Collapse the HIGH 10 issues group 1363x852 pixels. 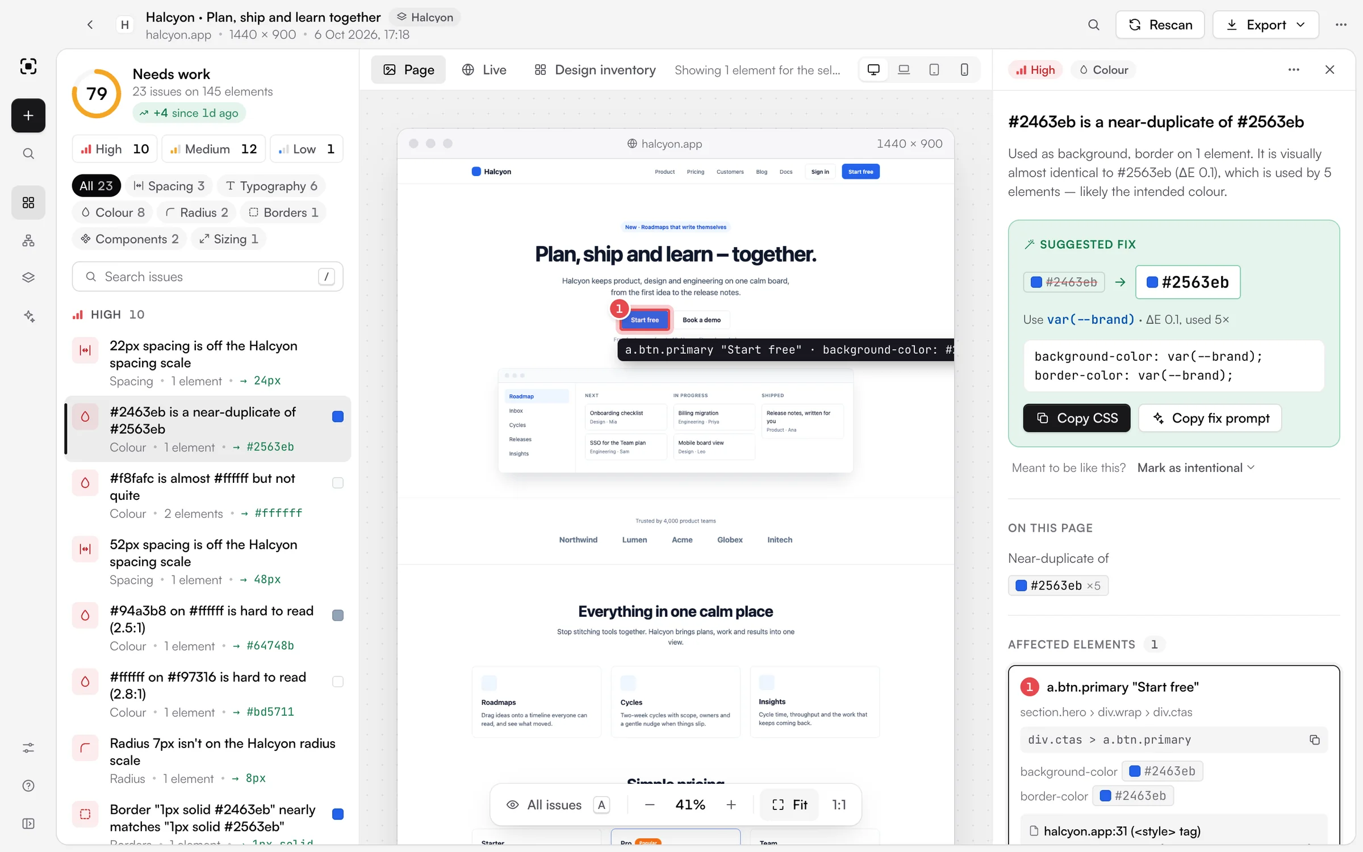point(108,315)
